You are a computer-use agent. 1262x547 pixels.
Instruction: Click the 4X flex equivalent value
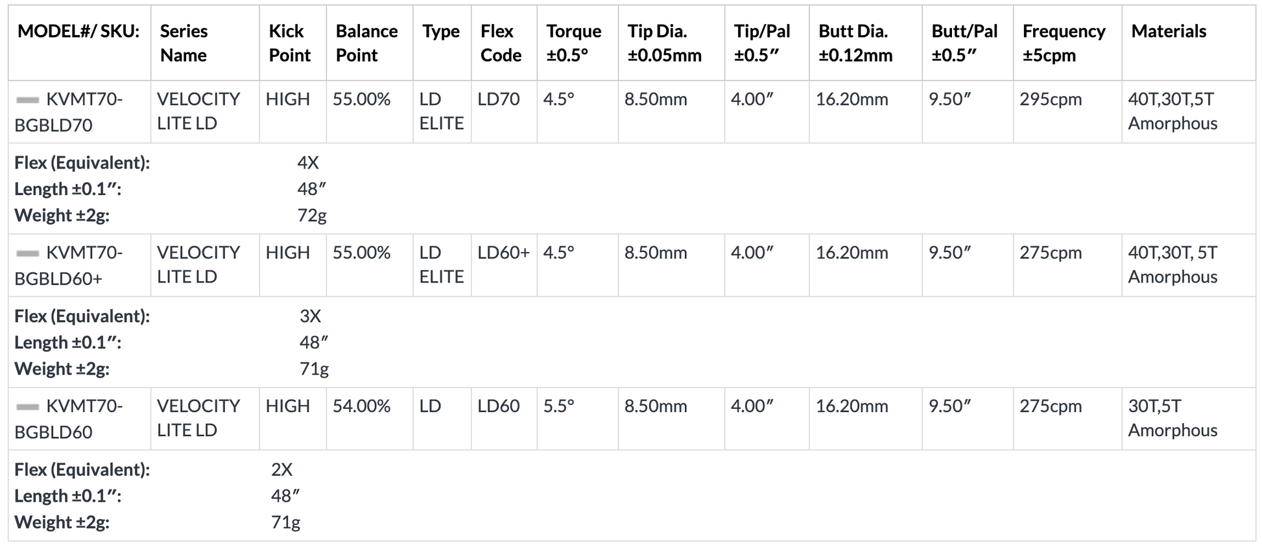[308, 163]
